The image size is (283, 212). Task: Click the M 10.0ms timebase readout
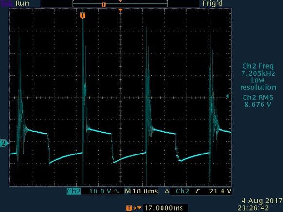pyautogui.click(x=141, y=191)
